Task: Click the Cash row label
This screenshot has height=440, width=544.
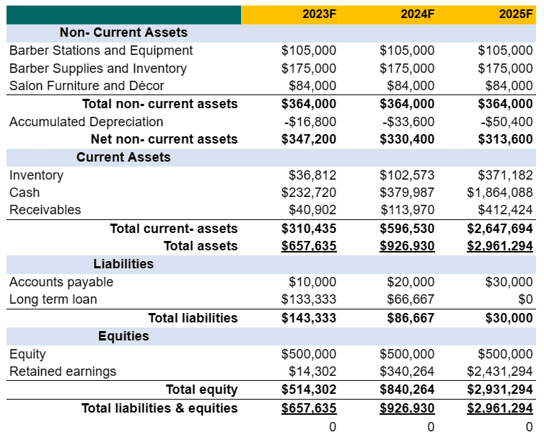Action: pyautogui.click(x=25, y=193)
